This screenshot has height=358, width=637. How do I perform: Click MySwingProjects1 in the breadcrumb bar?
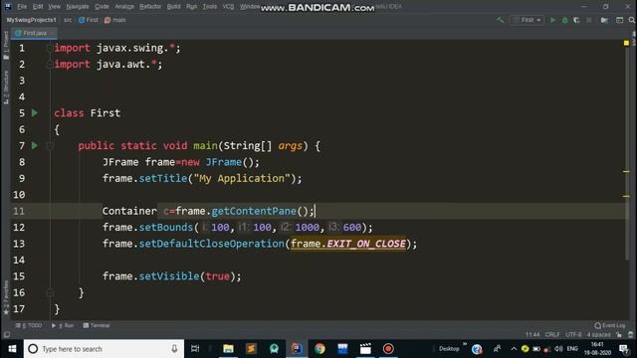tap(31, 20)
